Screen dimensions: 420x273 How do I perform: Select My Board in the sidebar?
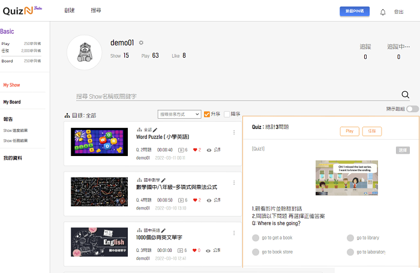[x=12, y=102]
